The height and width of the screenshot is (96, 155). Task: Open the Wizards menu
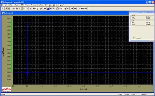point(27,5)
